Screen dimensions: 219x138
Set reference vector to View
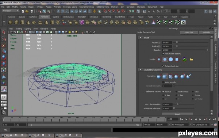(193, 92)
